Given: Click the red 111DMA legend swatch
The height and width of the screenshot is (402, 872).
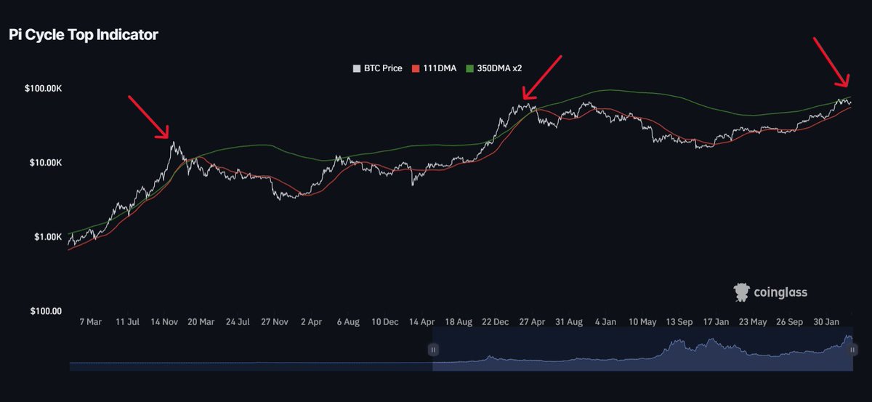Looking at the screenshot, I should (416, 68).
